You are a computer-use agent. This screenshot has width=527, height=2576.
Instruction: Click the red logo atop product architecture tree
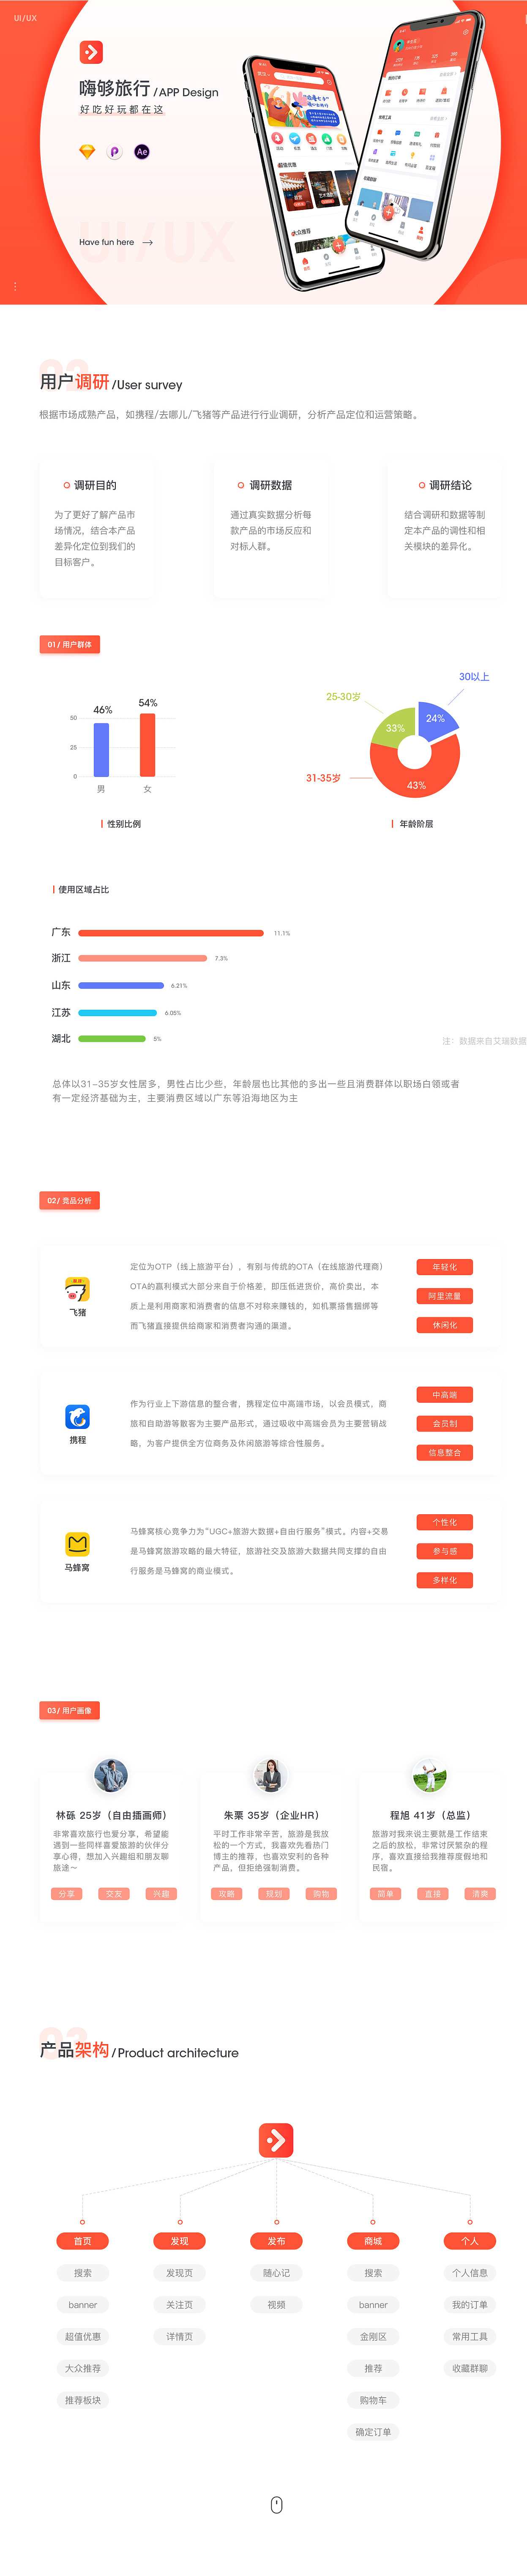(x=276, y=2140)
